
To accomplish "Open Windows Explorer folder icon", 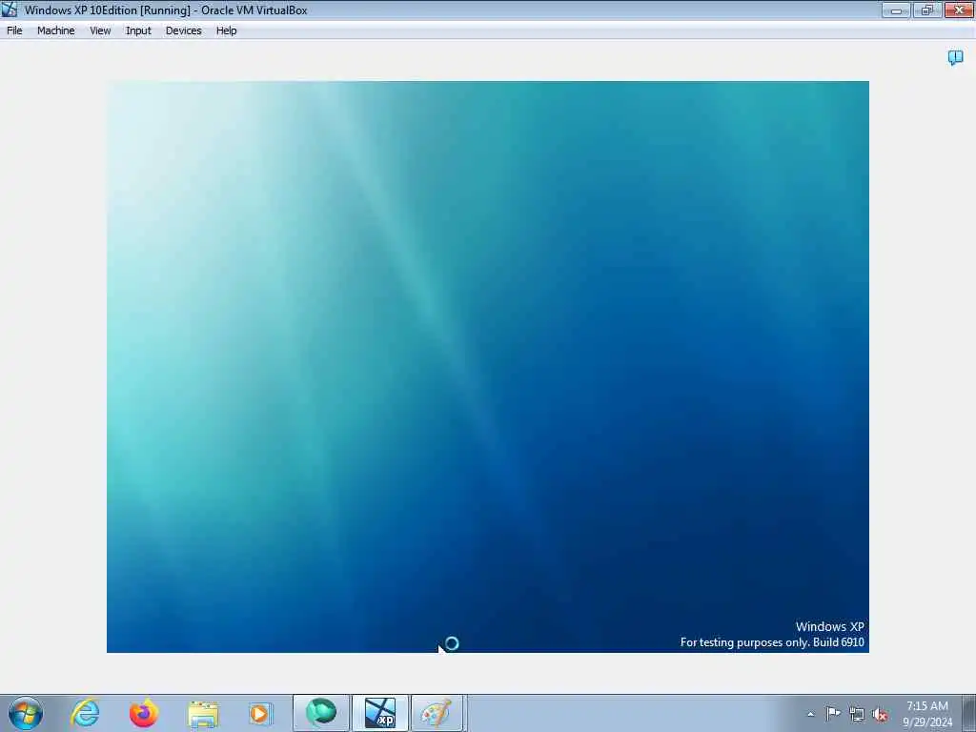I will (x=203, y=713).
